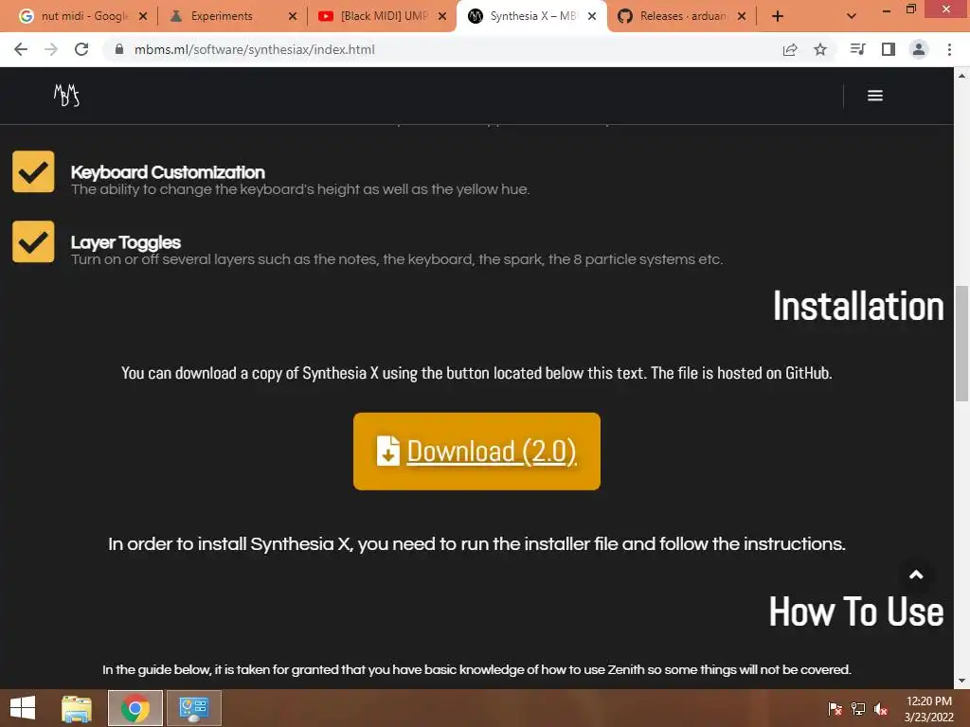Screen dimensions: 970x727
Task: View site info via lock icon
Action: [119, 49]
